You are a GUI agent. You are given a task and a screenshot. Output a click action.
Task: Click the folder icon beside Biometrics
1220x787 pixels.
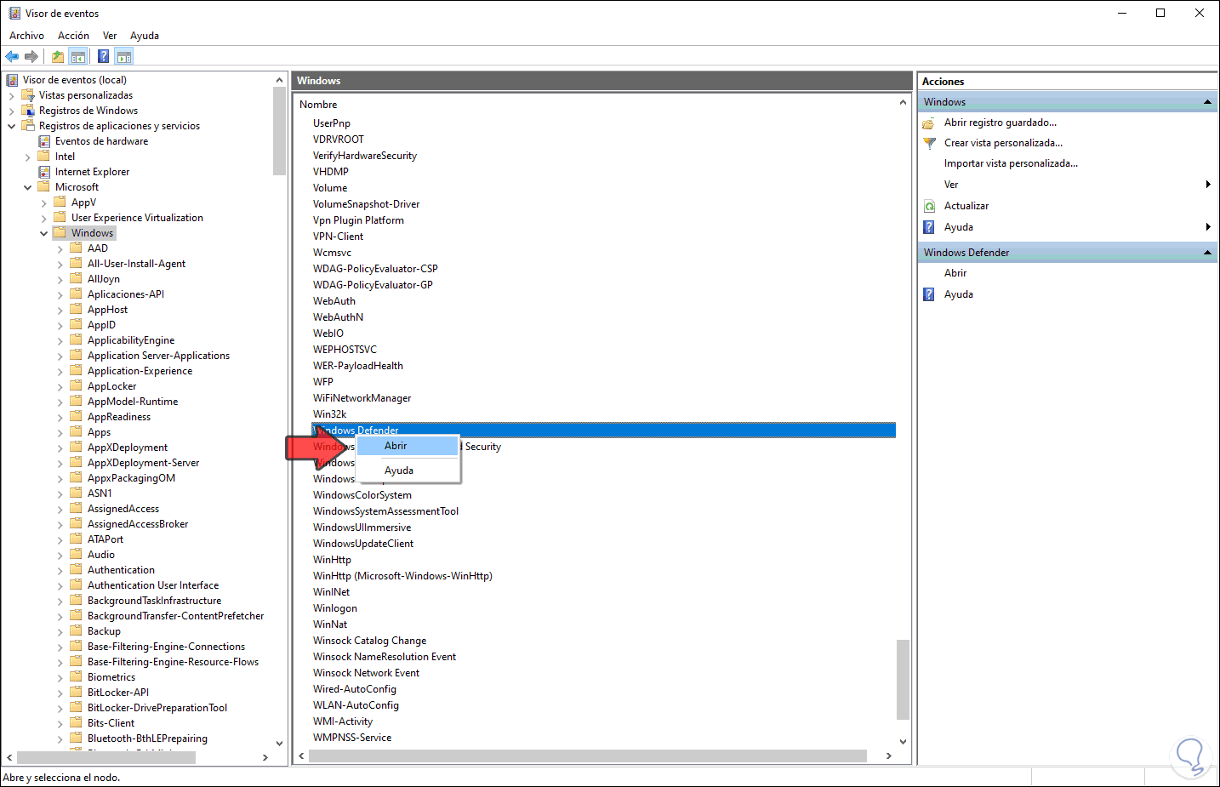[76, 677]
